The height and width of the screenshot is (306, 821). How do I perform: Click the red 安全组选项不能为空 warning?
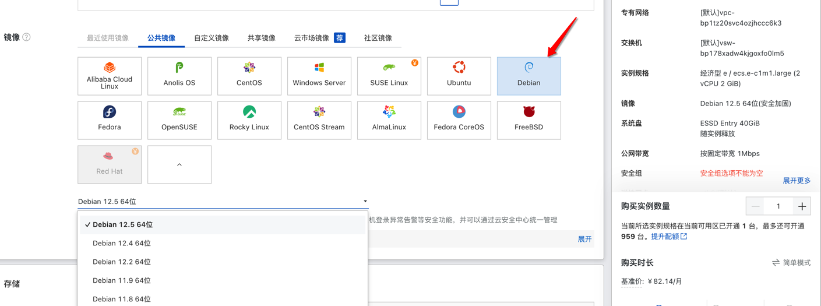[731, 173]
